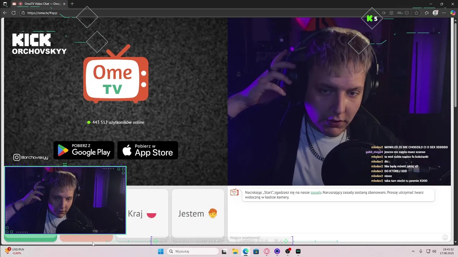Click the Napisz wiadomość message field
This screenshot has height=257, width=458.
[x=335, y=238]
